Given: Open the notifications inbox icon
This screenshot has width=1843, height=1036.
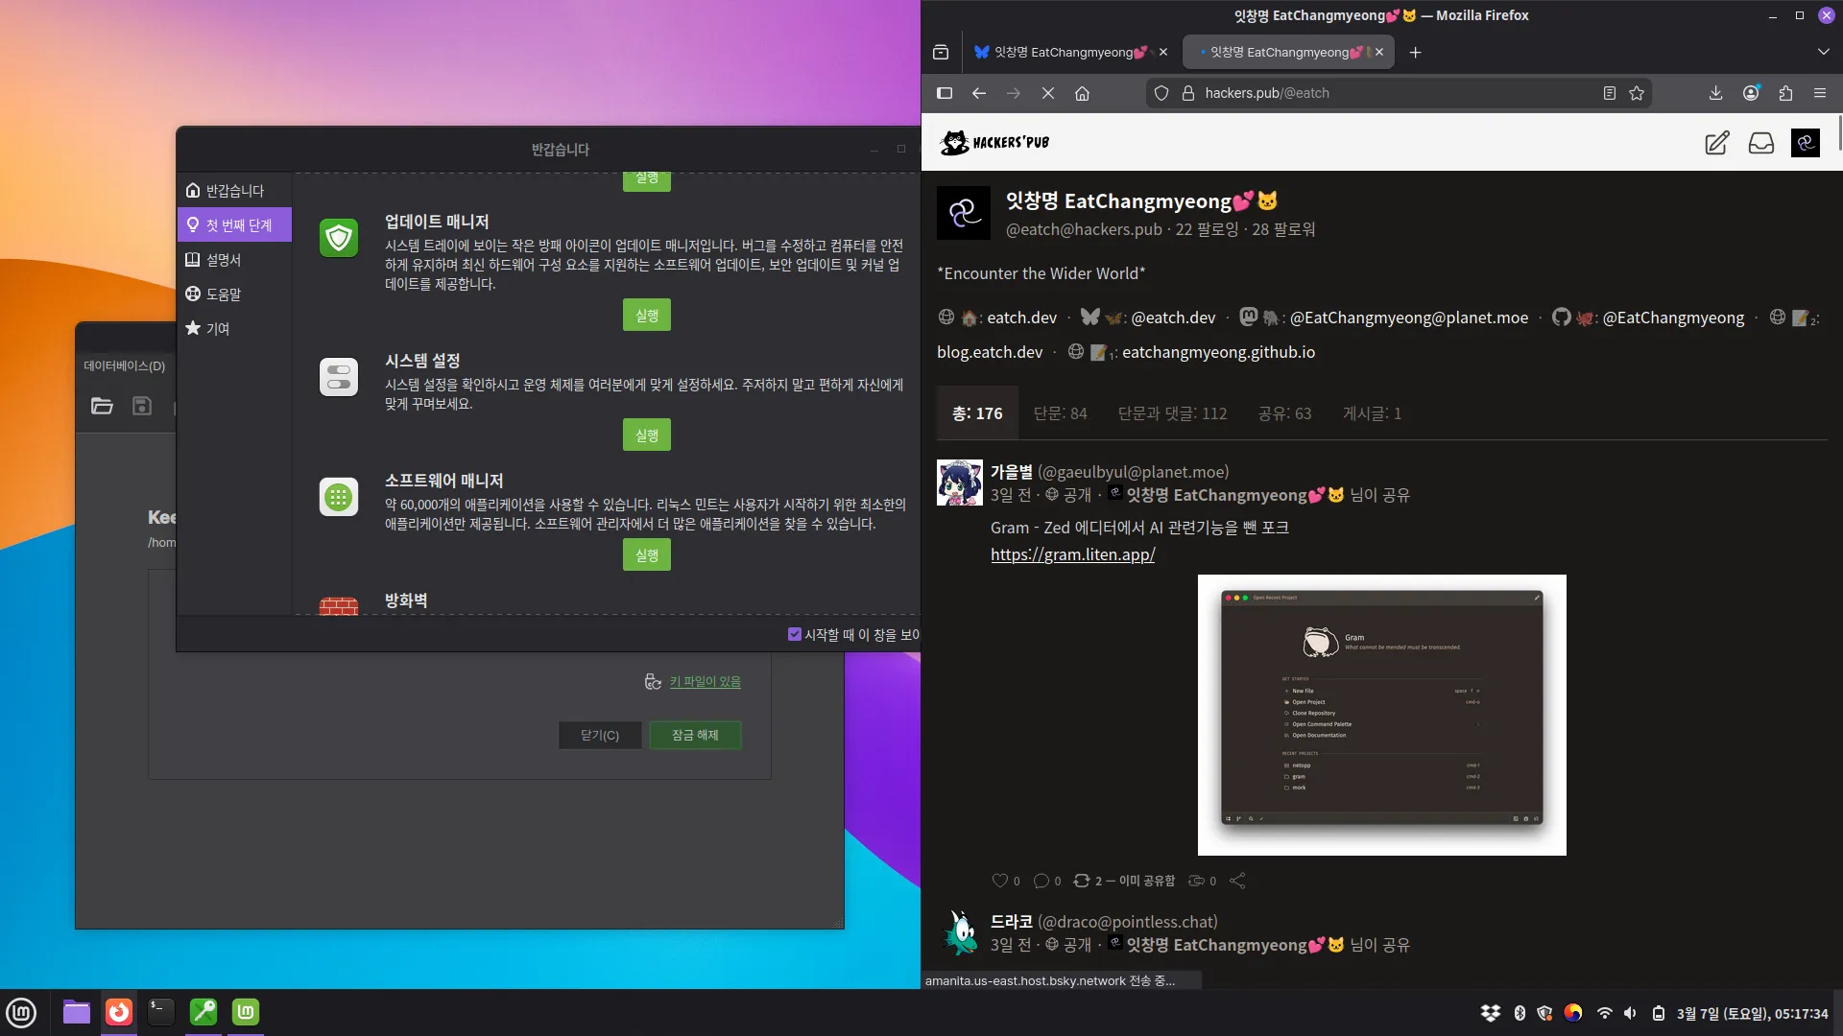Looking at the screenshot, I should [x=1760, y=143].
